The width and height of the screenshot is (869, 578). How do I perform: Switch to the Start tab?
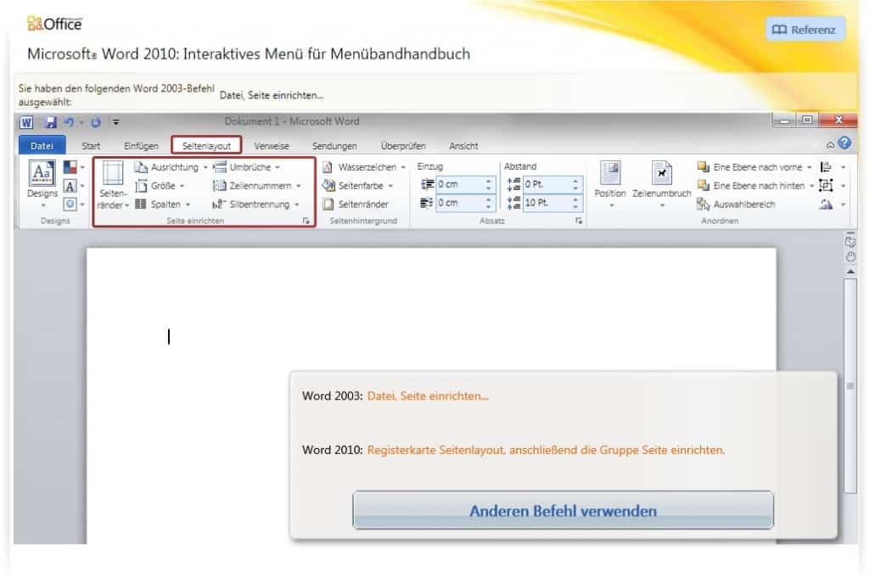[91, 146]
